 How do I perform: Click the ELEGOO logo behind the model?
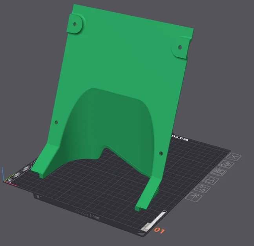point(180,138)
